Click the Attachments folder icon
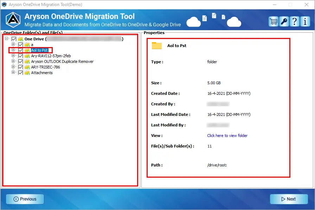 [27, 73]
